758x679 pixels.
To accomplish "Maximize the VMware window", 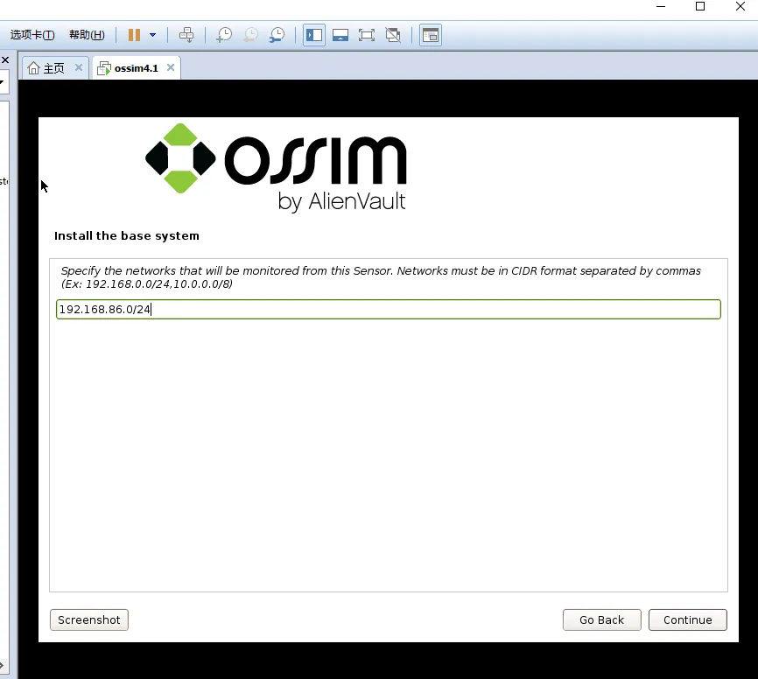I will click(700, 7).
